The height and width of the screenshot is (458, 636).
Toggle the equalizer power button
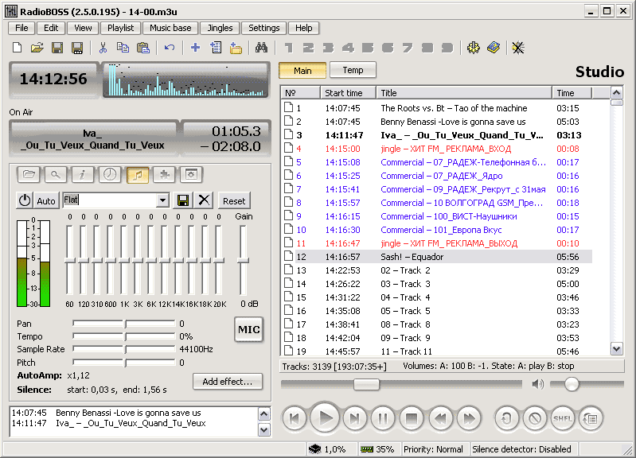tap(25, 200)
